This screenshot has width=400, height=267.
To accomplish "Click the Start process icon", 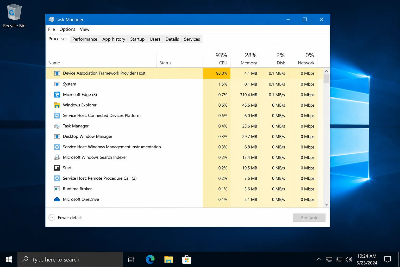I will tap(57, 168).
